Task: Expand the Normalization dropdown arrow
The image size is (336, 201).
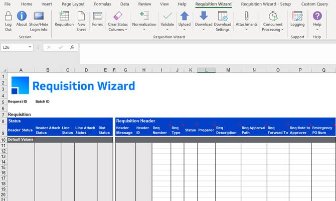Action: pos(144,30)
